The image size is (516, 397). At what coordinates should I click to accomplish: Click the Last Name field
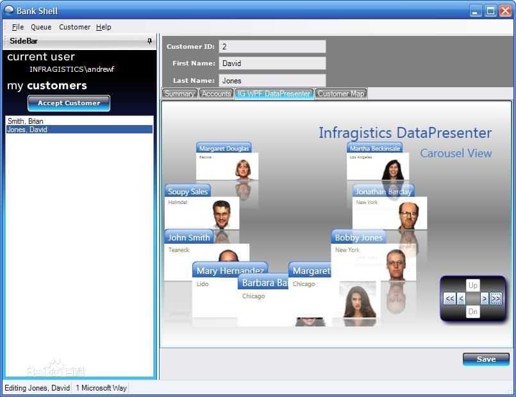(x=272, y=81)
